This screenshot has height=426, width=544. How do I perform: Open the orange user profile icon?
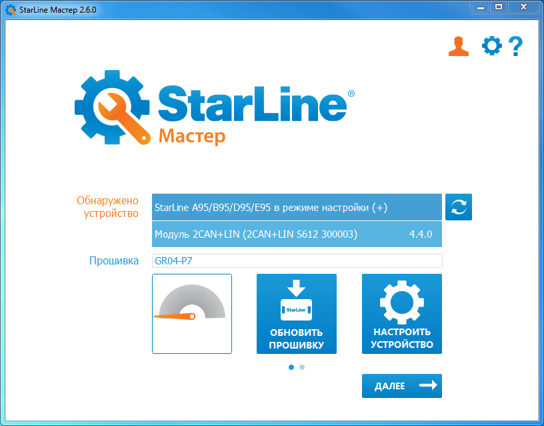coord(459,46)
